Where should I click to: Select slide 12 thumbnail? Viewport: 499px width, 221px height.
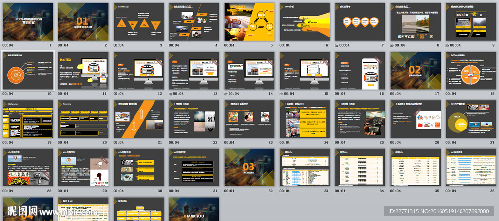(x=139, y=71)
